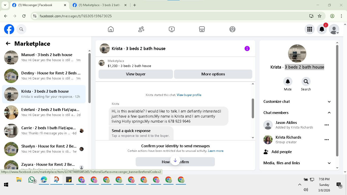
Task: Open the Facebook menu grid icon
Action: click(x=309, y=29)
